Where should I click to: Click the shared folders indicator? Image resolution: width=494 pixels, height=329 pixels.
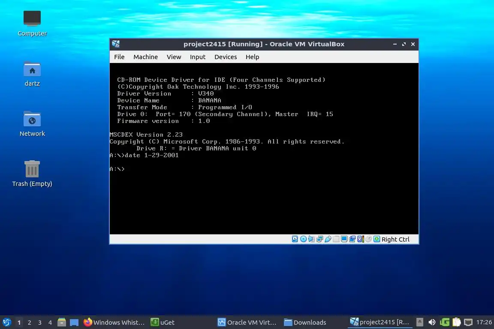(336, 239)
